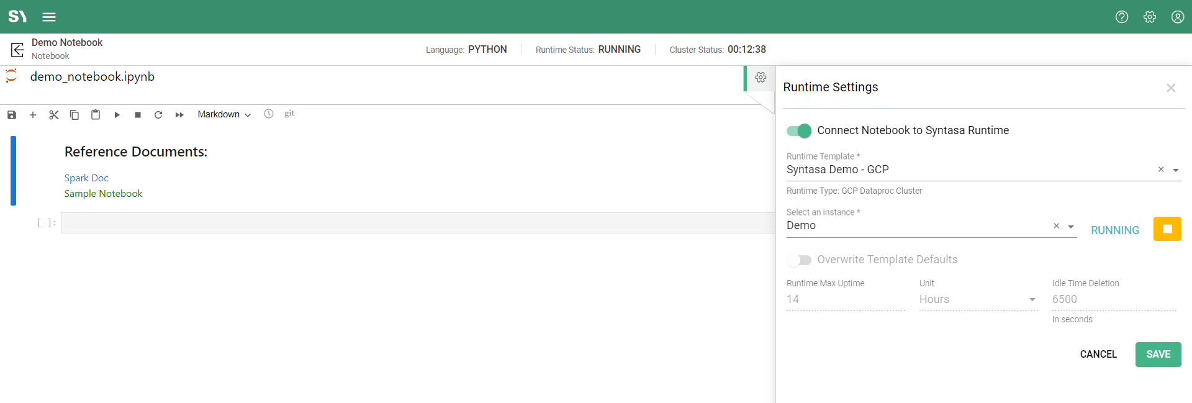
Task: Paste cell from clipboard
Action: (96, 115)
